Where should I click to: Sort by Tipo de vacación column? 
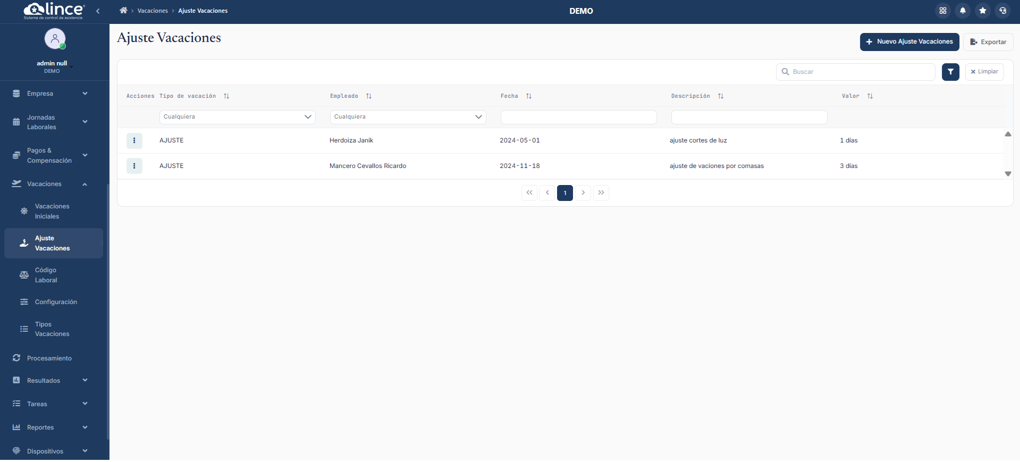coord(226,96)
